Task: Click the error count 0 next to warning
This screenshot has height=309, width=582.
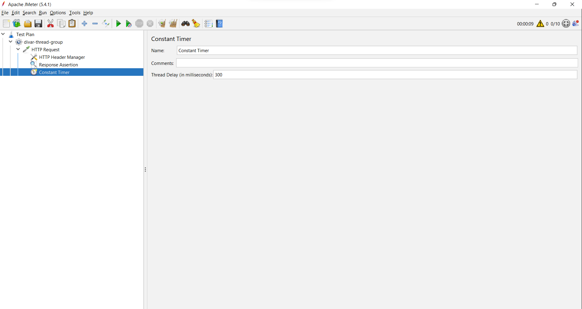Action: pyautogui.click(x=547, y=24)
